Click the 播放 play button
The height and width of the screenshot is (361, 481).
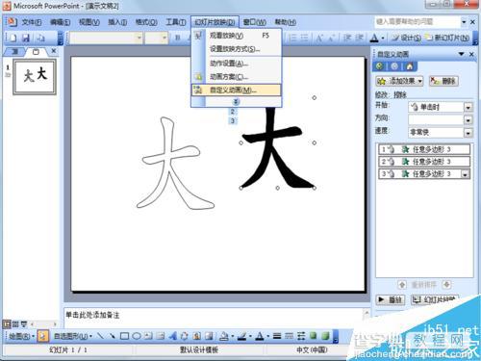(x=391, y=299)
